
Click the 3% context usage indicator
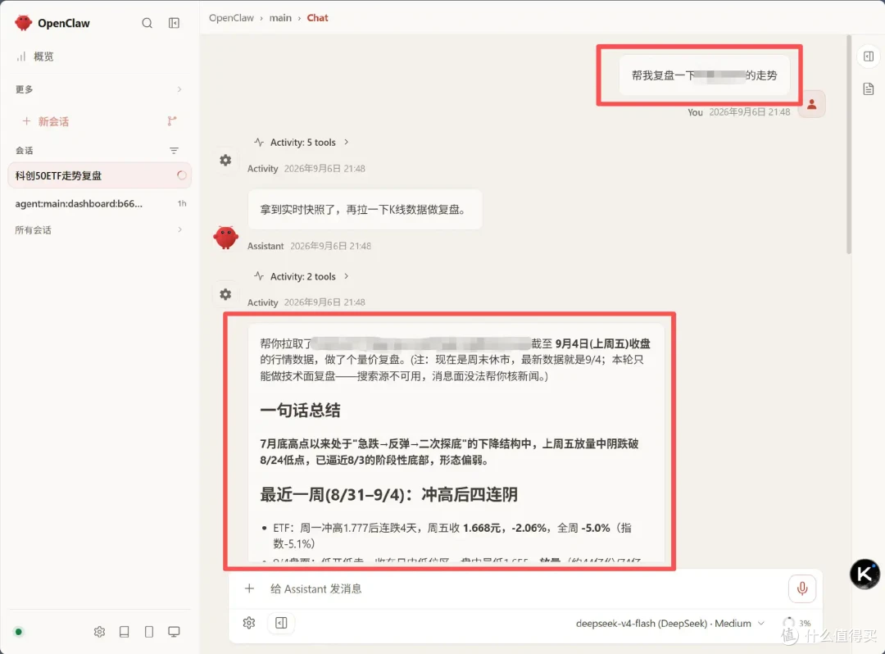797,624
